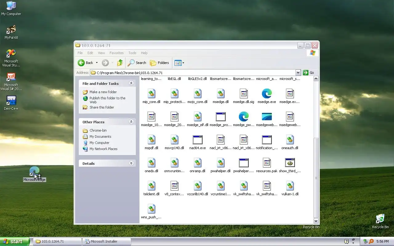
Task: Open My Network Places link
Action: click(103, 149)
